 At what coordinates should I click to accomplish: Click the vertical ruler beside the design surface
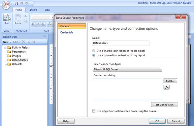[x=51, y=74]
